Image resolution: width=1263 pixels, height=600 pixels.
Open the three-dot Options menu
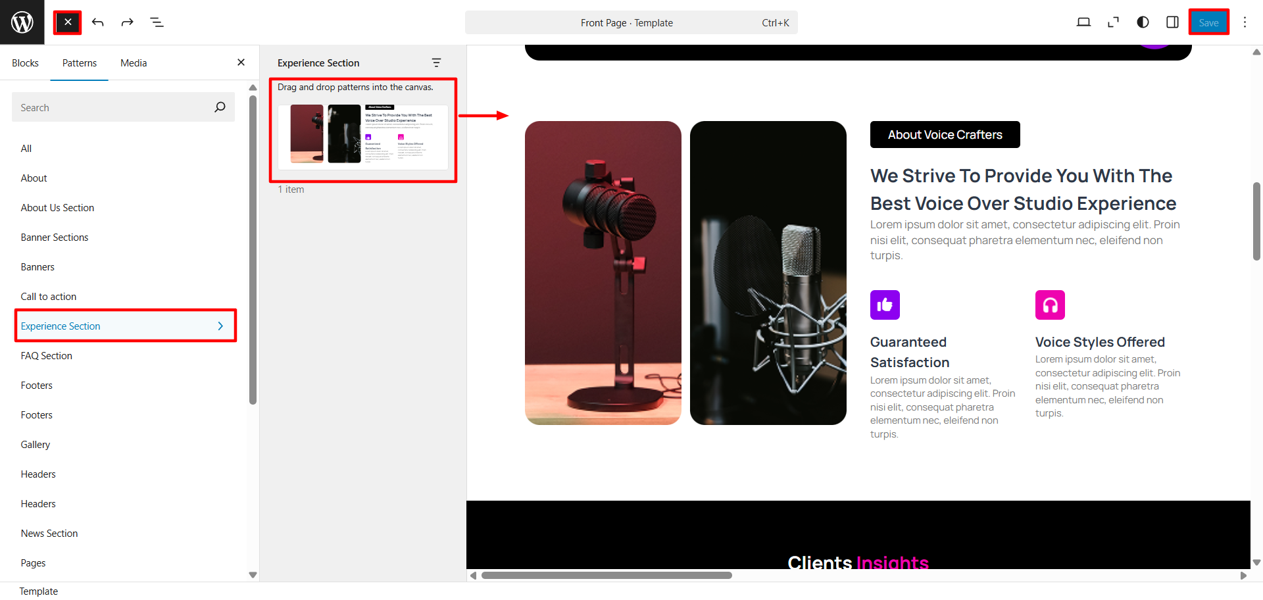pyautogui.click(x=1245, y=22)
